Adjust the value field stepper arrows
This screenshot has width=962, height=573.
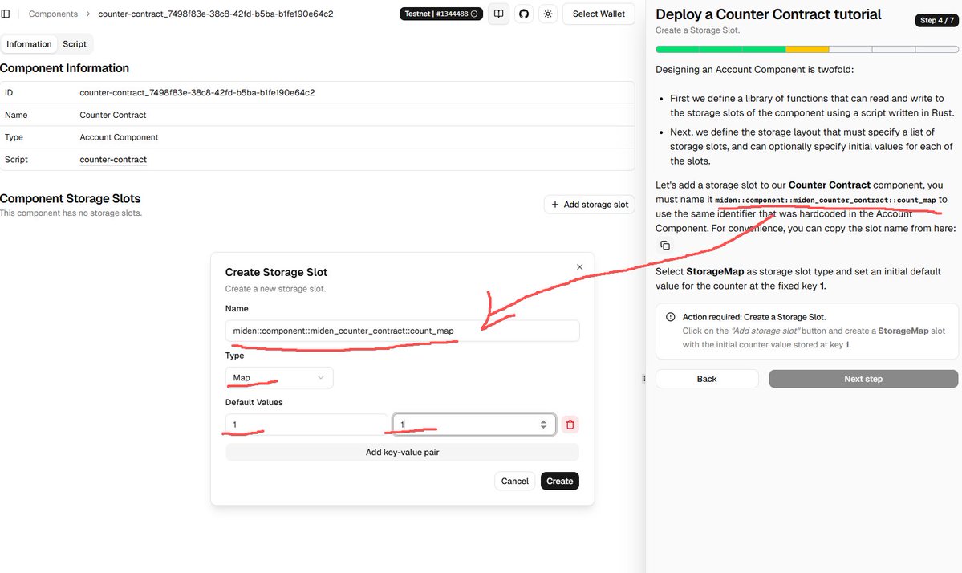point(543,425)
